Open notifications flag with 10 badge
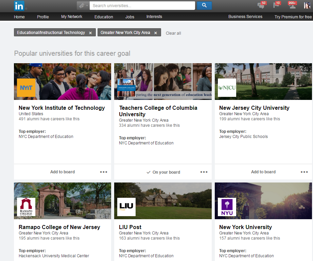Viewport: 313px width, 261px height. (x=277, y=5)
